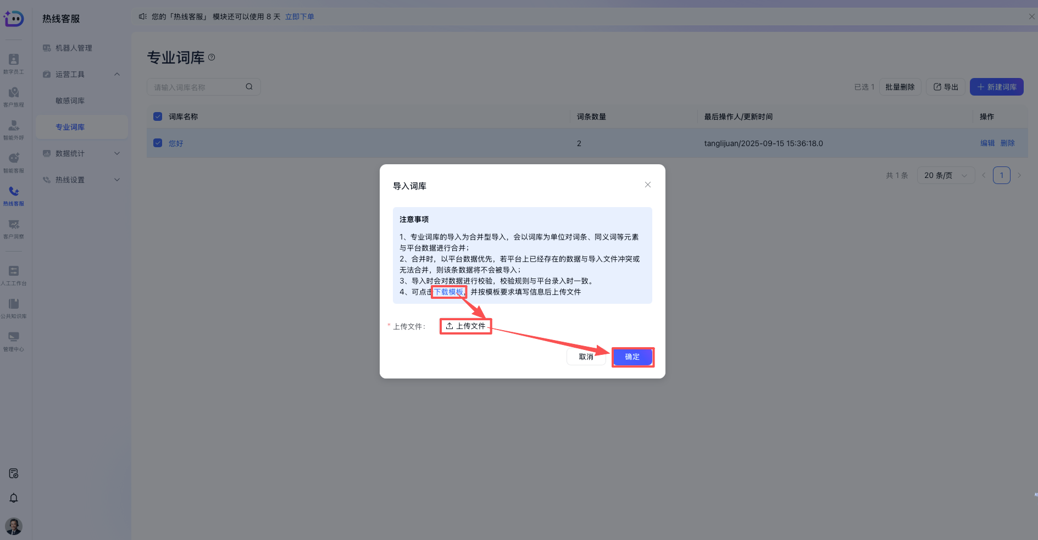The height and width of the screenshot is (540, 1038).
Task: Open the 管理中心 management center
Action: 14,341
